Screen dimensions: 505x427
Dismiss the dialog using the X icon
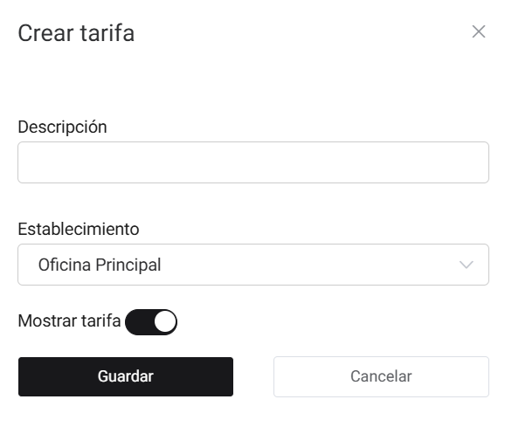pyautogui.click(x=479, y=31)
